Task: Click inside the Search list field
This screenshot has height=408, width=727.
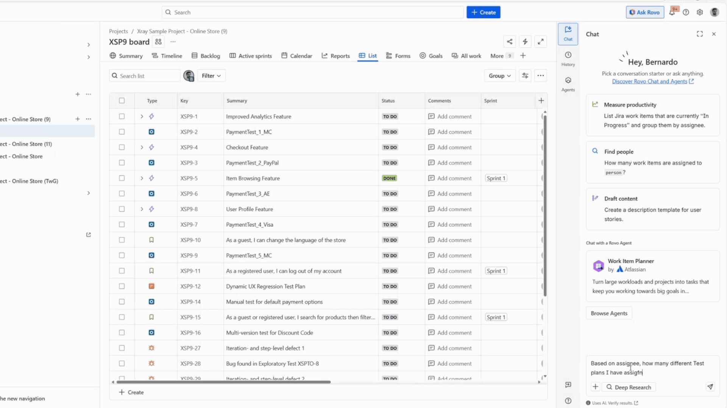Action: click(144, 76)
